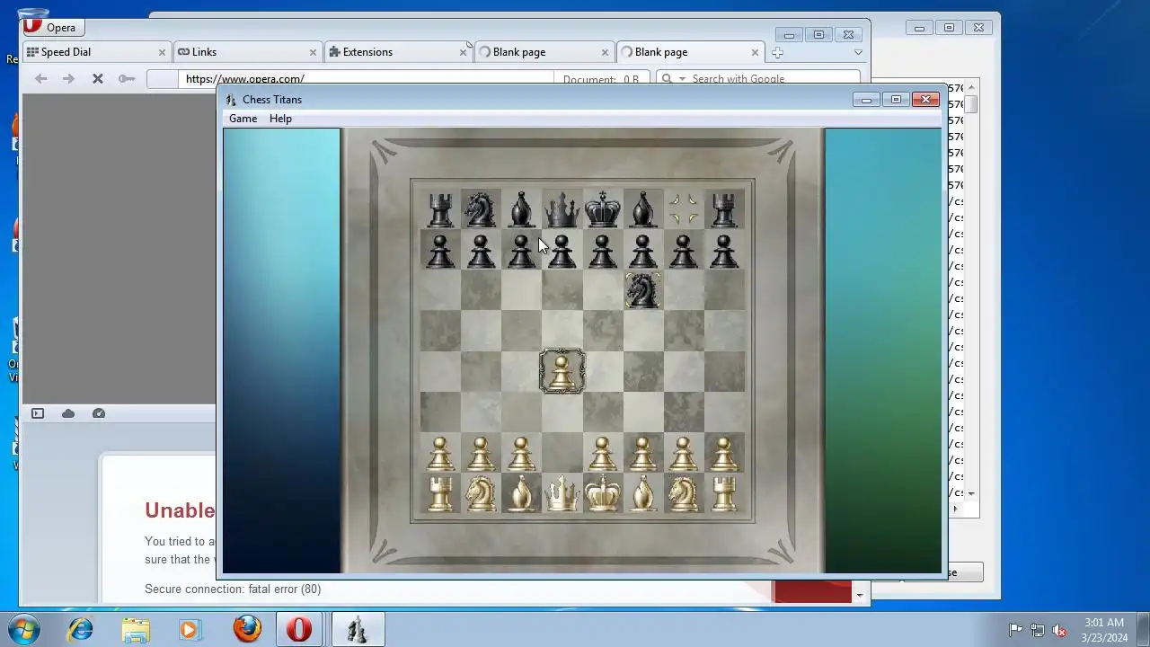
Task: Click the black bishop on f8
Action: pos(642,209)
